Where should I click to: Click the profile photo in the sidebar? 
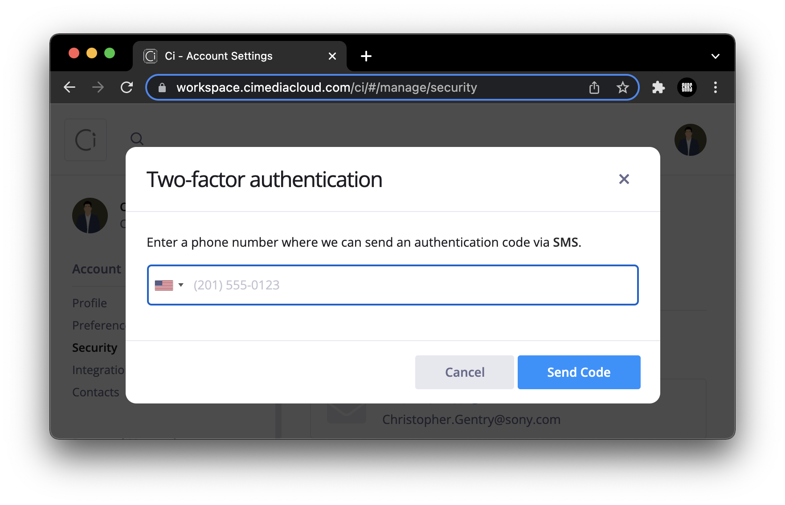point(90,216)
